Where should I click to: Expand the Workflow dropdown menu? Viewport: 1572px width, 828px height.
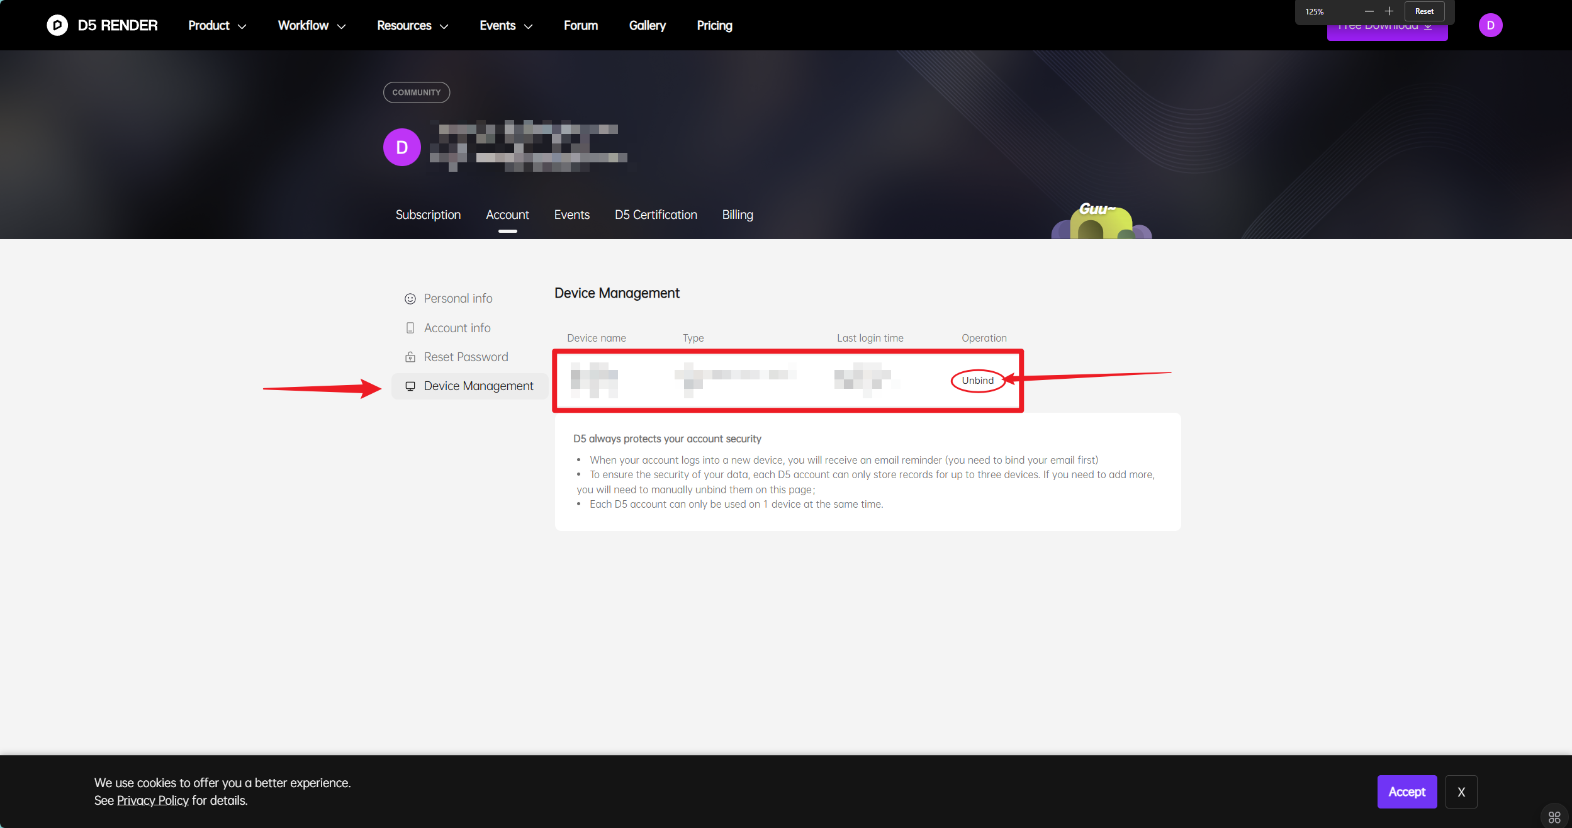tap(312, 26)
